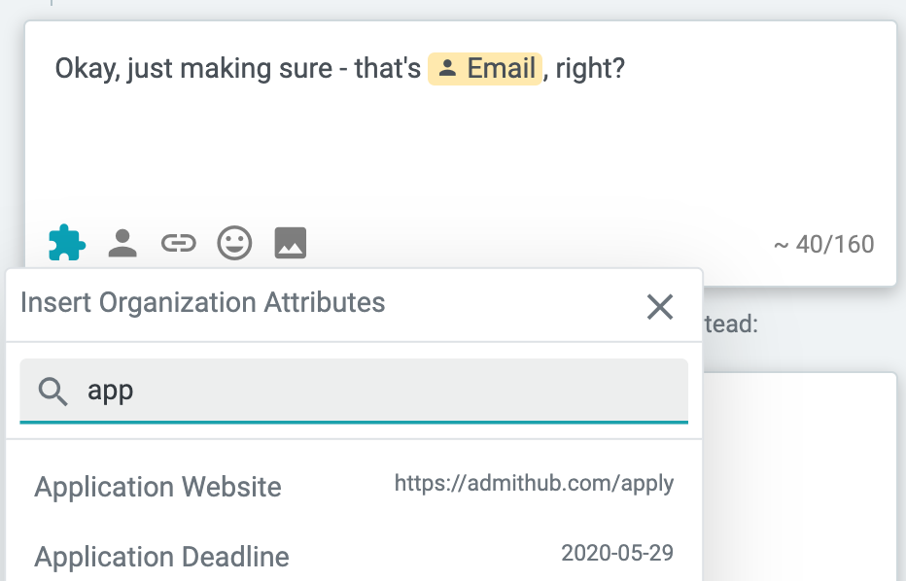Click the admithub.com/apply URL value

point(534,483)
